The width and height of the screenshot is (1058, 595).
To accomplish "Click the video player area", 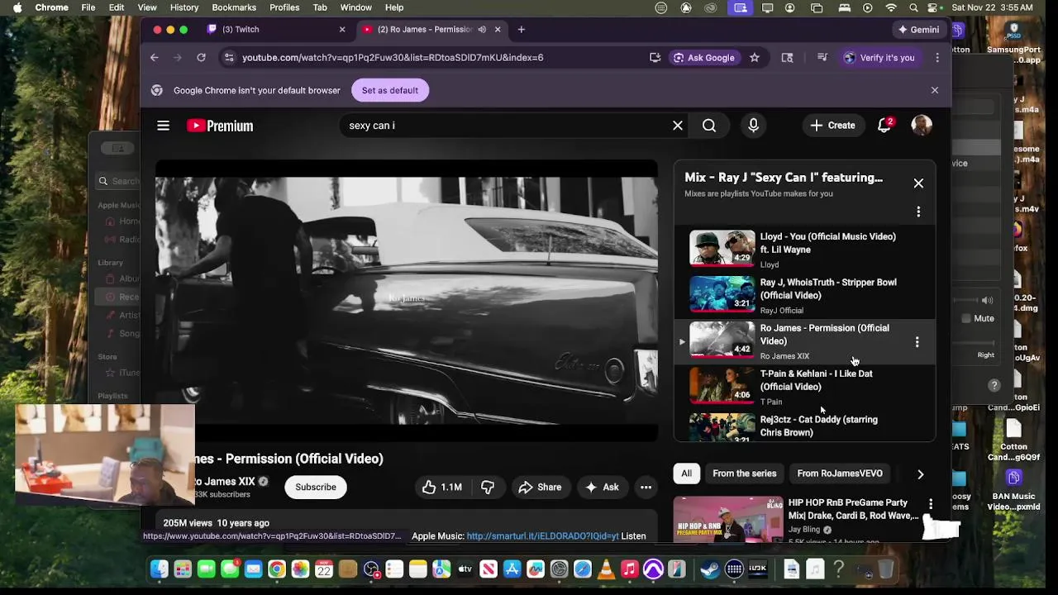I will click(x=407, y=300).
